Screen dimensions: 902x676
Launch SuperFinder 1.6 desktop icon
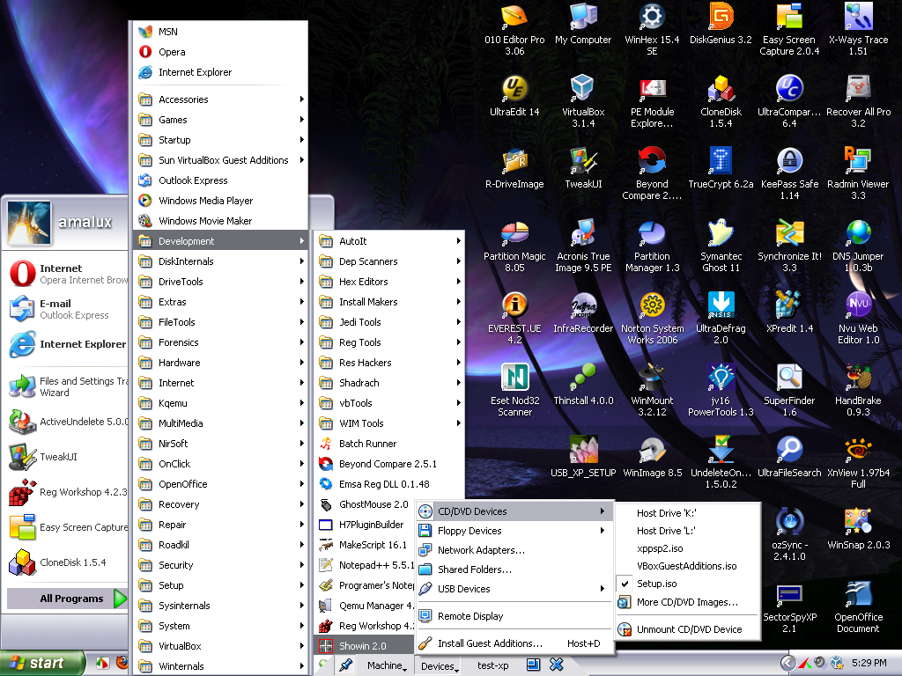coord(789,391)
